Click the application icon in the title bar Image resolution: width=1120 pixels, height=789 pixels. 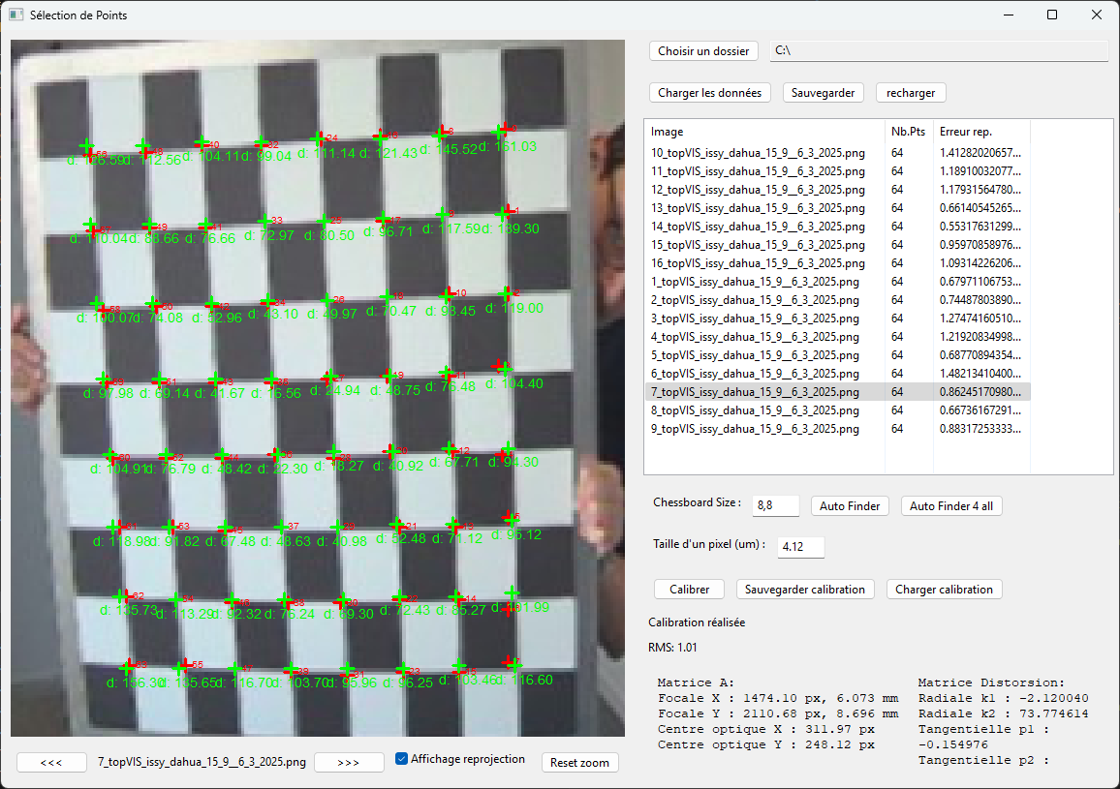tap(15, 15)
